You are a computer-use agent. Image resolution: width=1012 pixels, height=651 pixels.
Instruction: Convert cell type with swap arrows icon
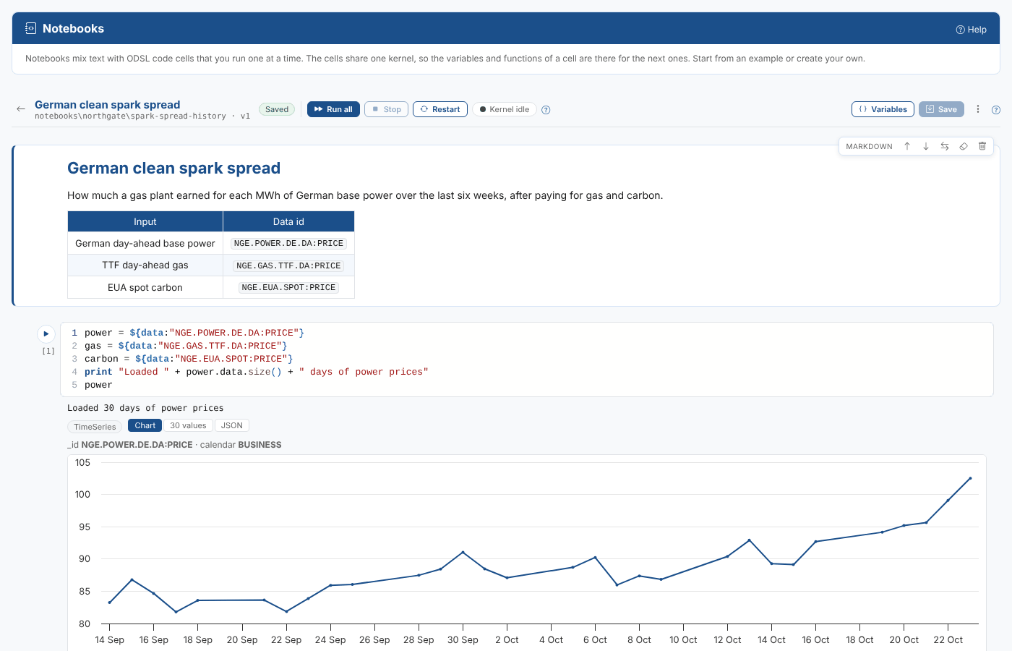(x=945, y=146)
